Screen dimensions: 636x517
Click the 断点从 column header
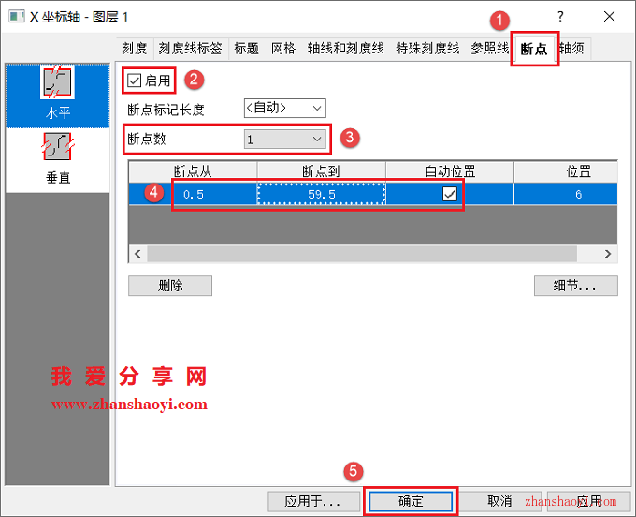(193, 171)
